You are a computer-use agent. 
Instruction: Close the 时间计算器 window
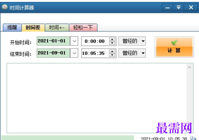point(191,7)
